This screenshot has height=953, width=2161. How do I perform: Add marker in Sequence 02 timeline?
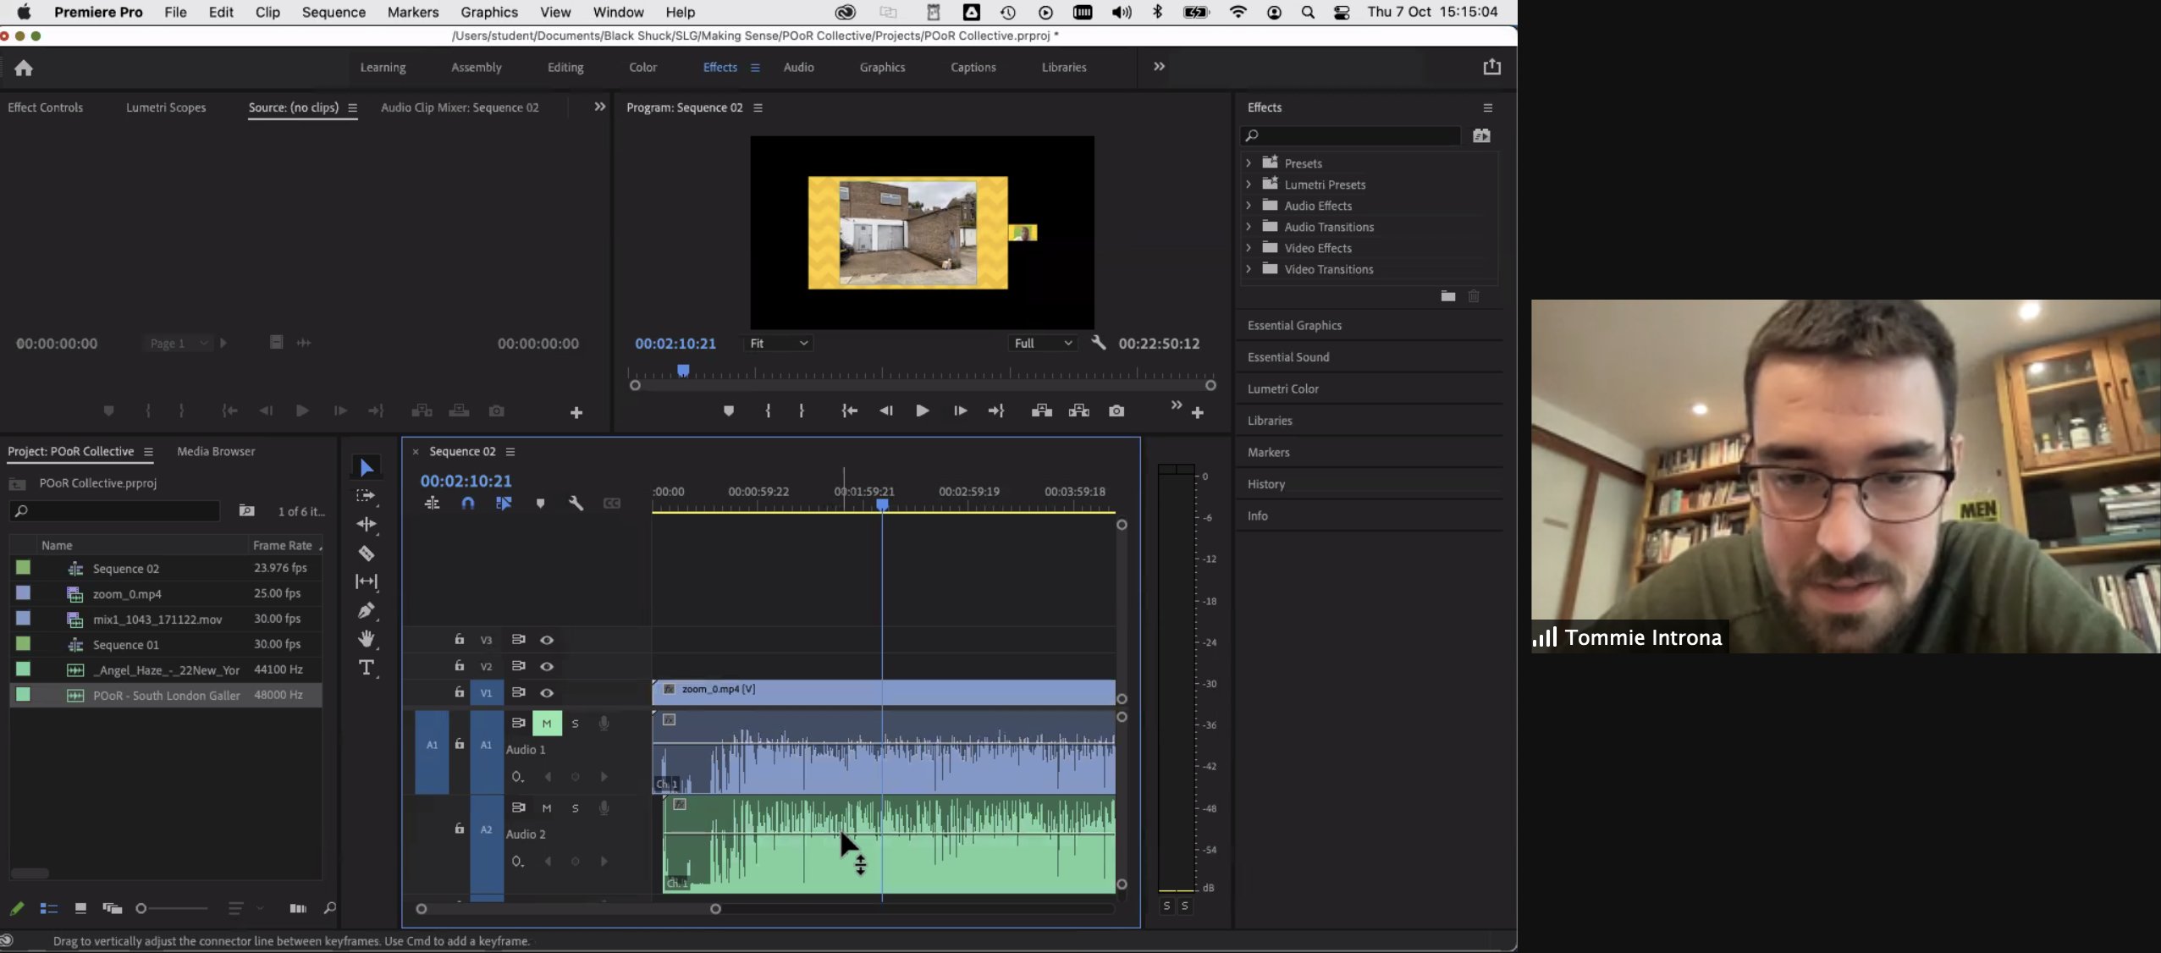[540, 504]
